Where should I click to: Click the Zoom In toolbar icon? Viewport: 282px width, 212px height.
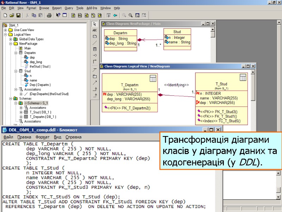123,15
